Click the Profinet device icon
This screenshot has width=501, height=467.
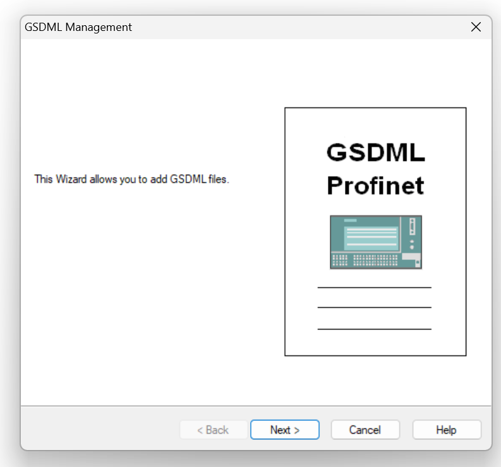point(376,242)
